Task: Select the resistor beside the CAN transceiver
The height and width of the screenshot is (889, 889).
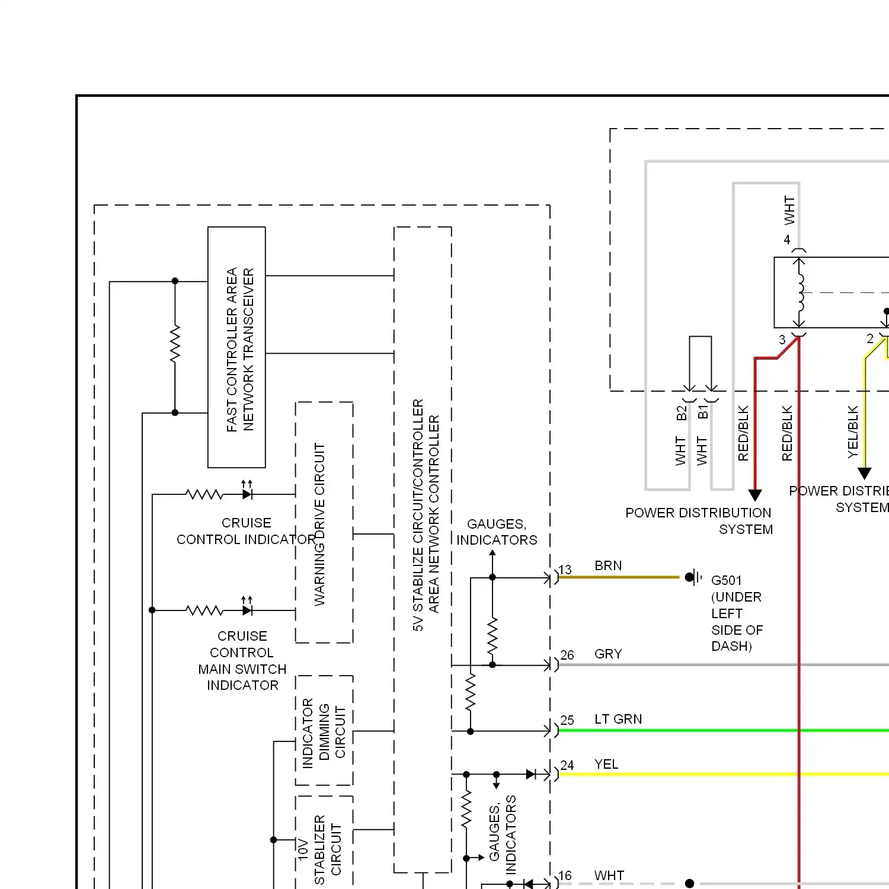Action: [175, 344]
